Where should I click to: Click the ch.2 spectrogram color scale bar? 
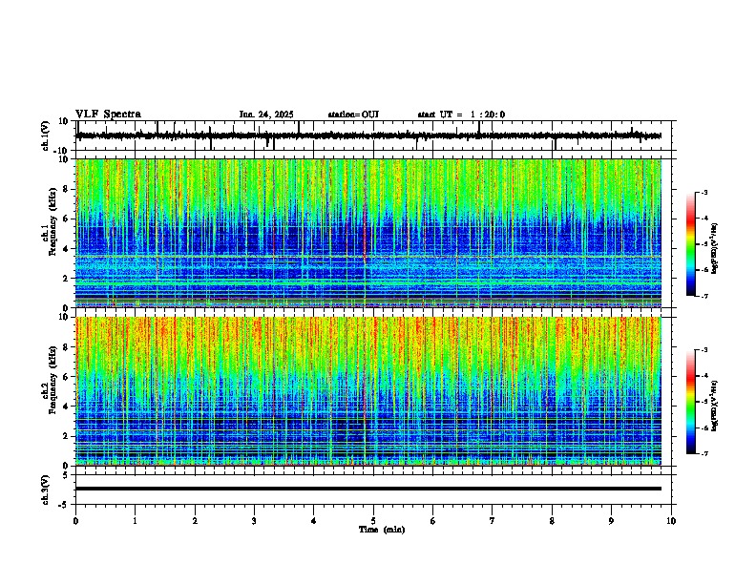pos(690,402)
